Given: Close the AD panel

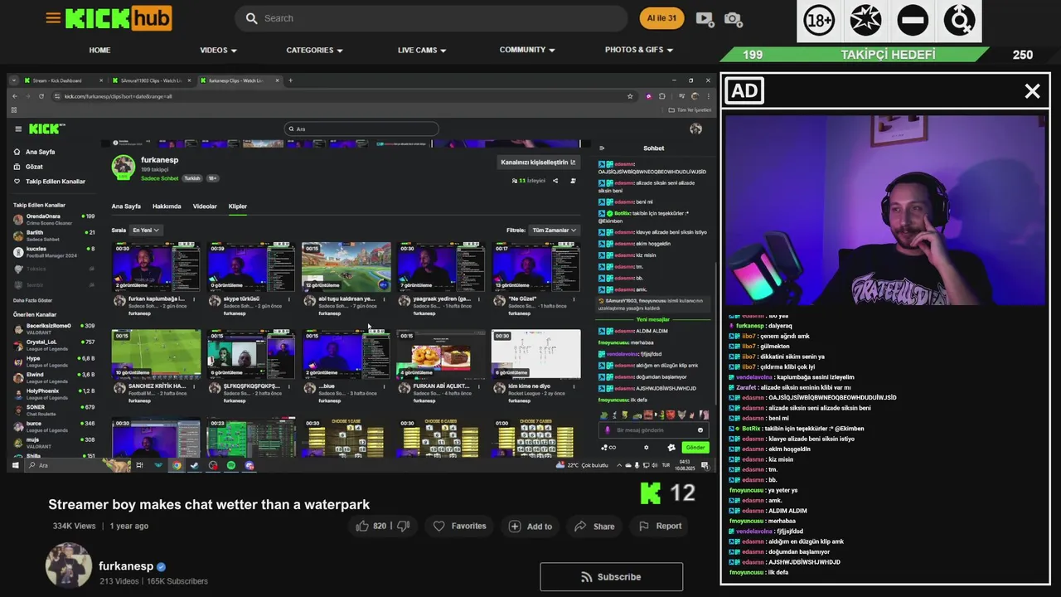Looking at the screenshot, I should [1032, 91].
